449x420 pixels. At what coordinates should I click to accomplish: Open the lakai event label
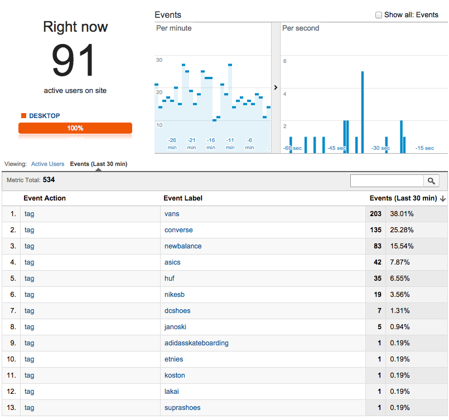pyautogui.click(x=172, y=392)
